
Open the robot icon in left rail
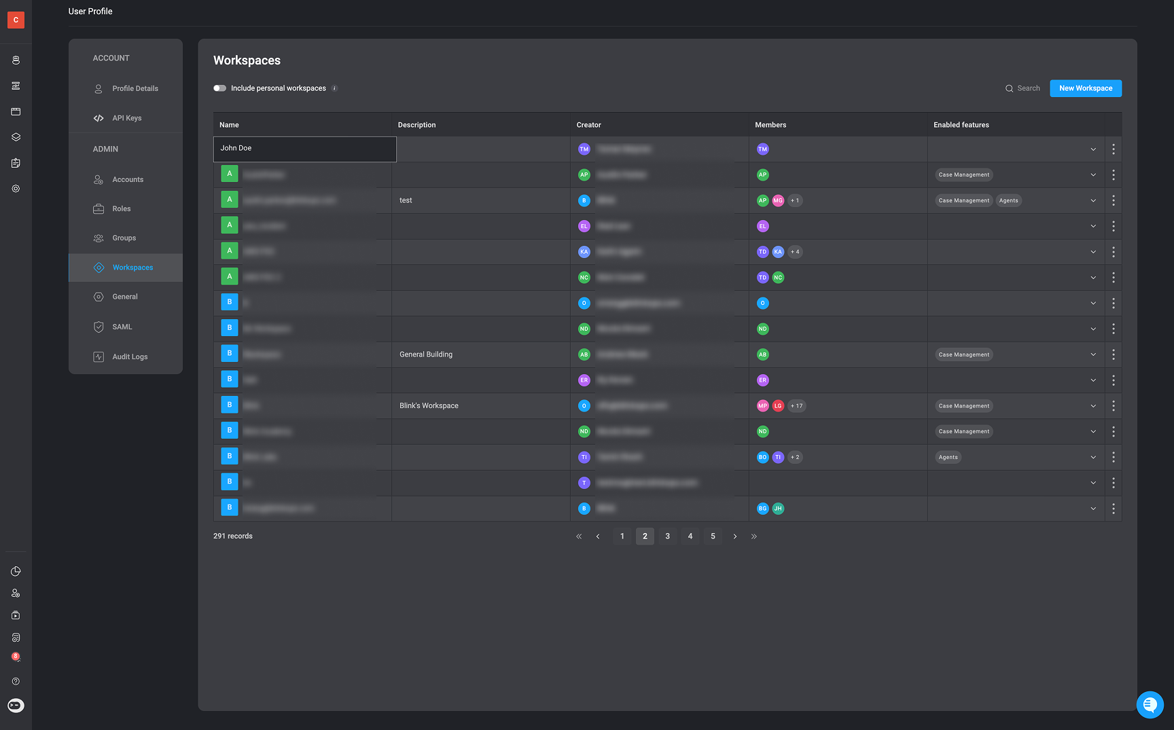pos(16,60)
